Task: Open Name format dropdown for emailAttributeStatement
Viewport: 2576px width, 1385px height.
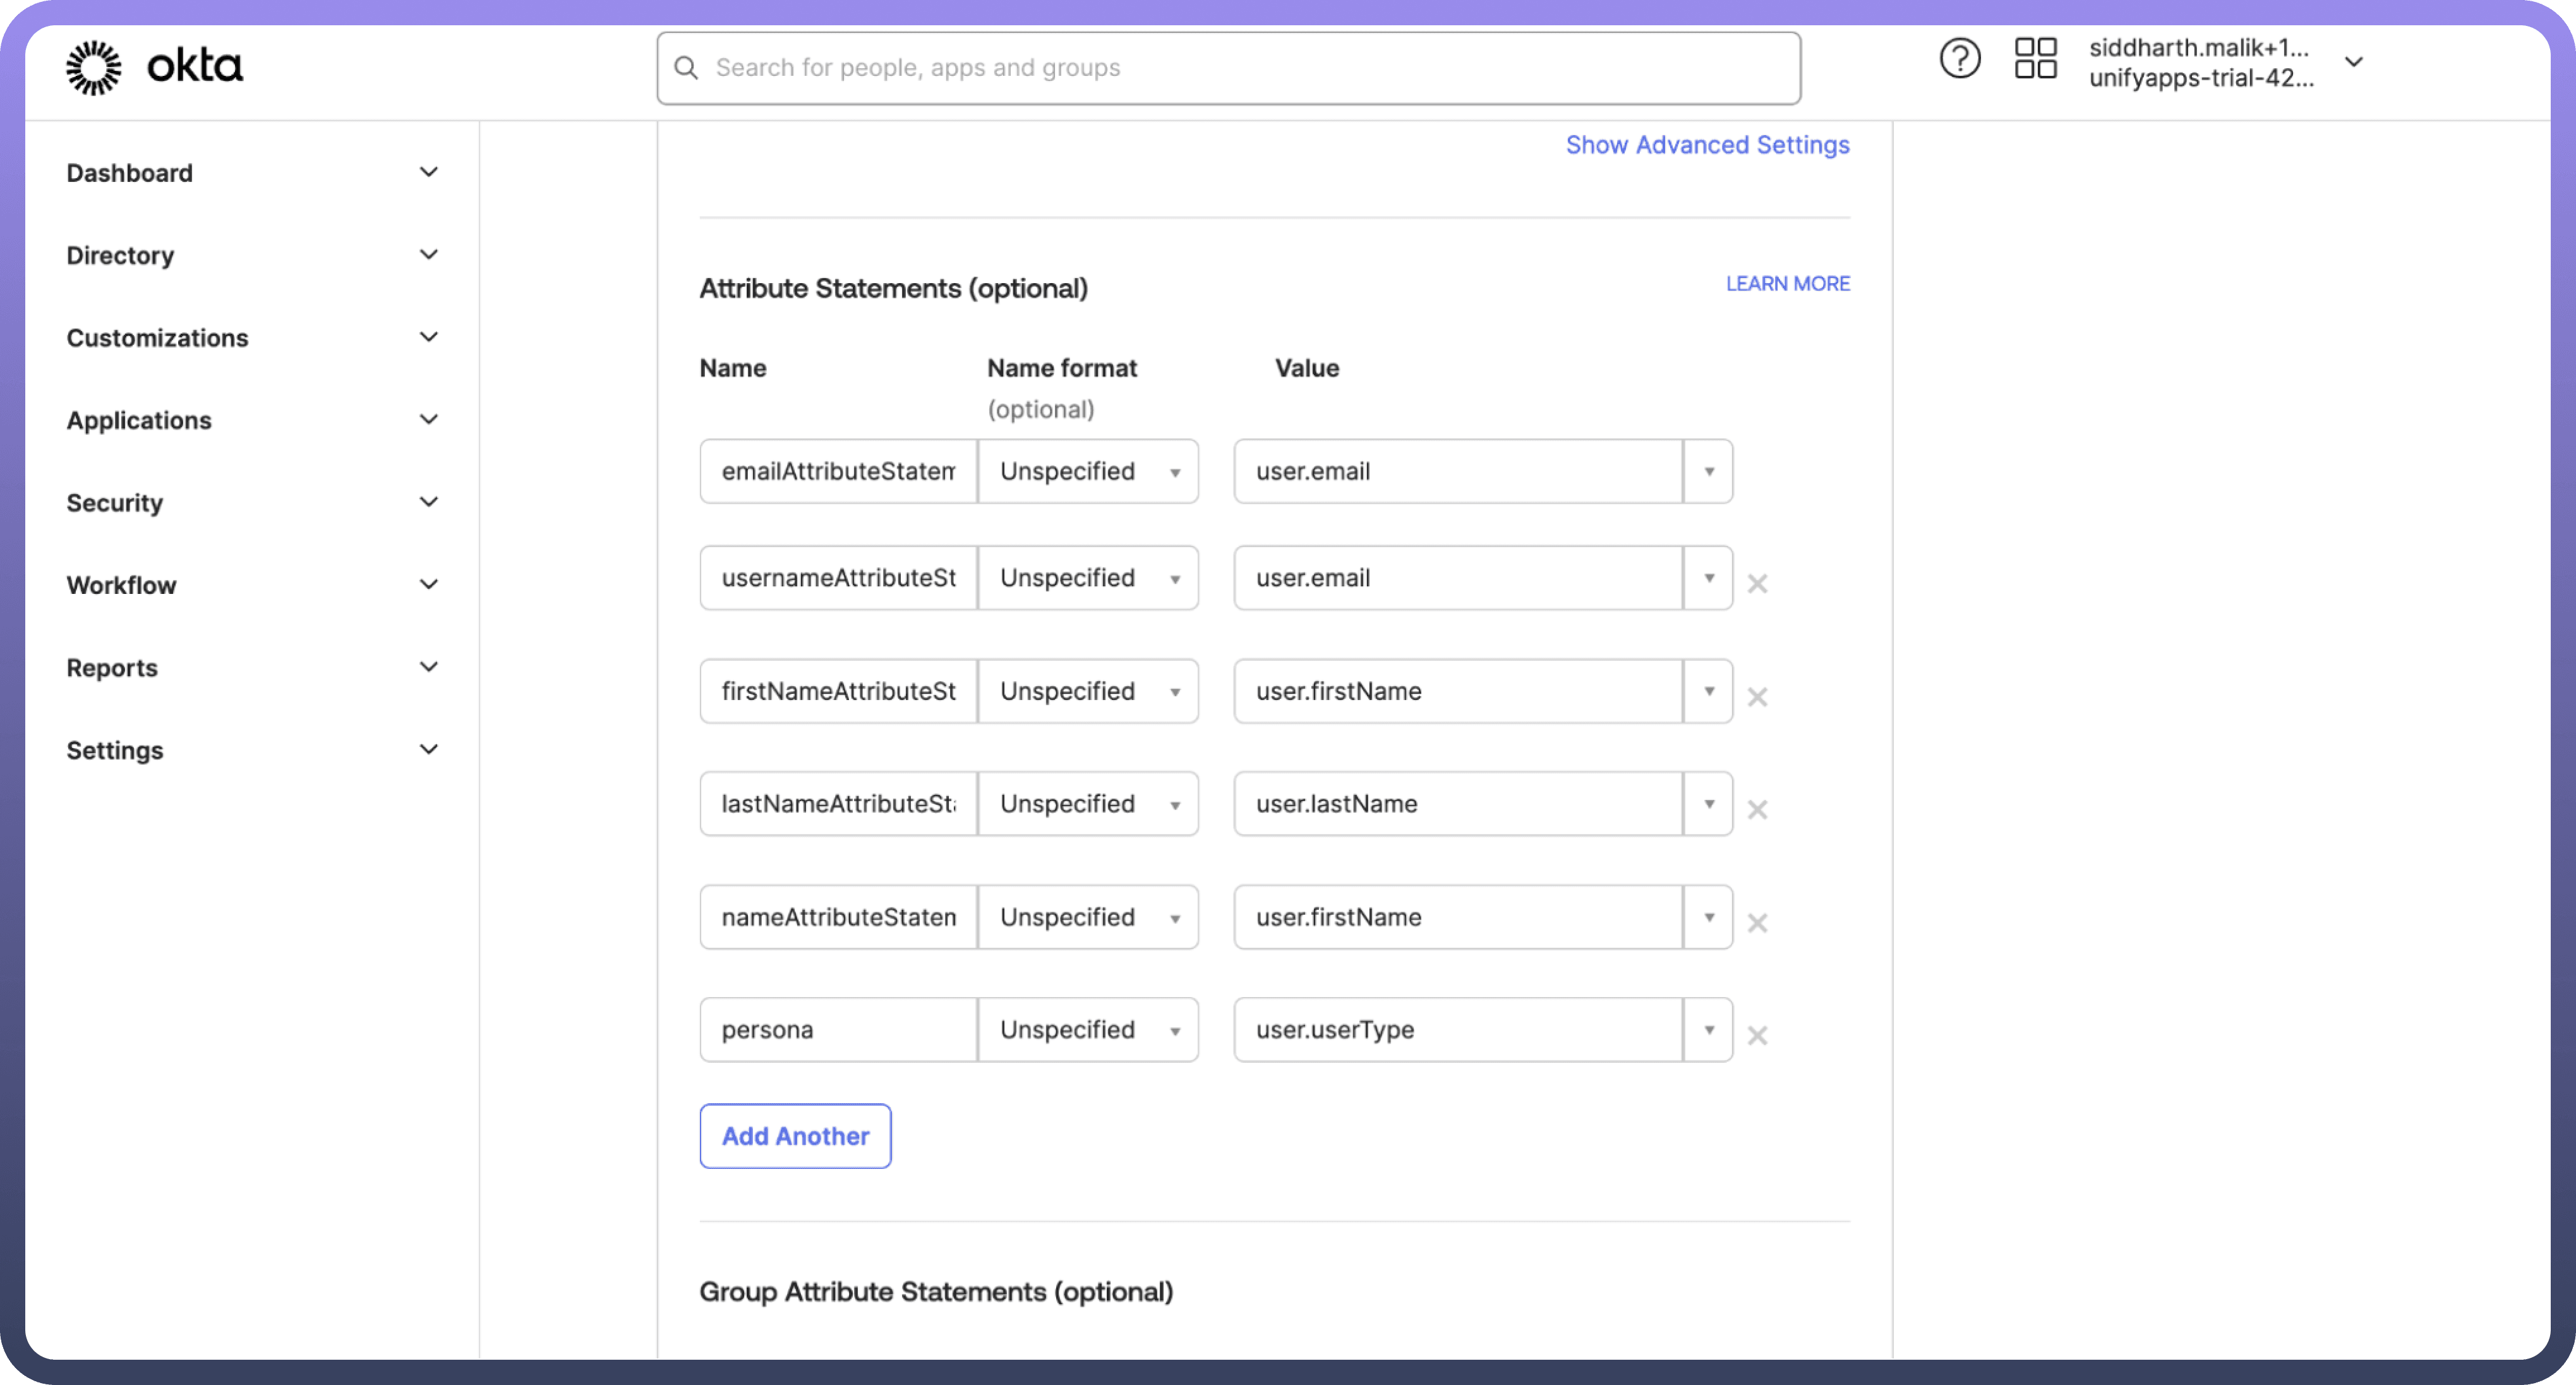Action: click(1088, 471)
